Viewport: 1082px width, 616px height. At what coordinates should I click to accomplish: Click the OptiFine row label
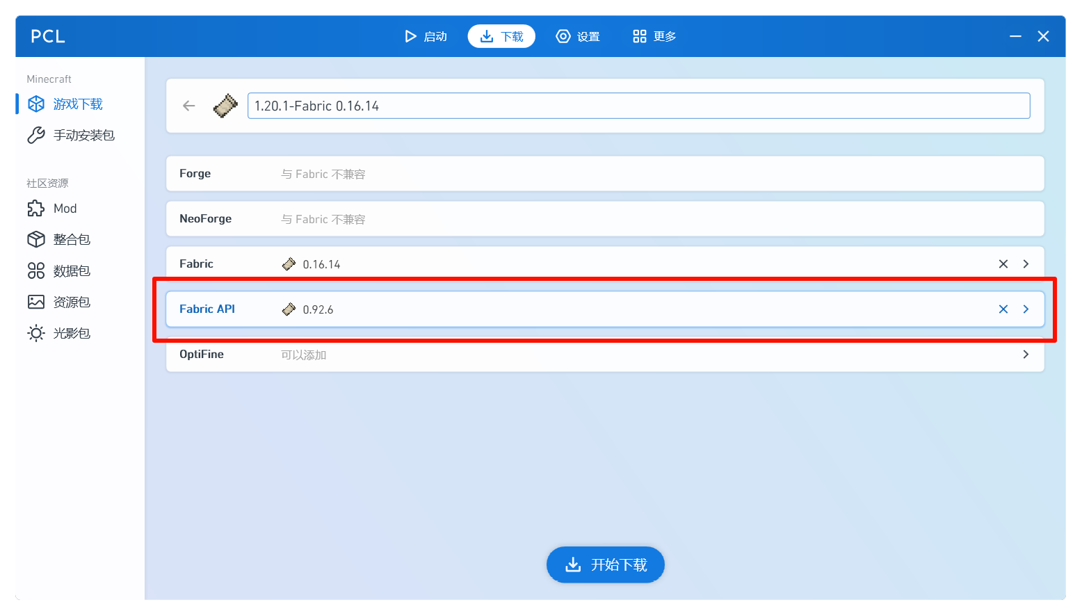tap(202, 355)
